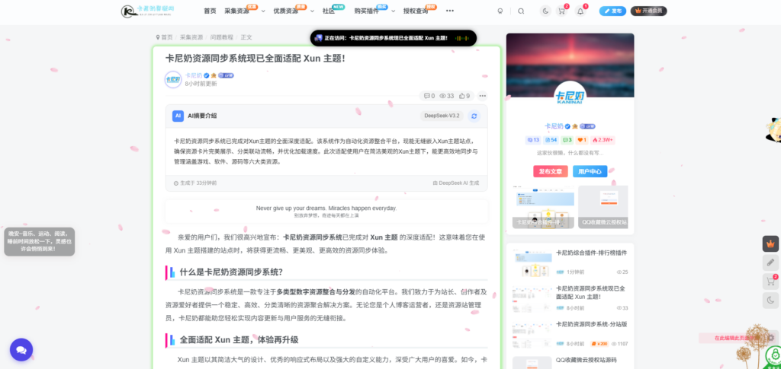
Task: Click the site logo in the header
Action: tap(147, 11)
